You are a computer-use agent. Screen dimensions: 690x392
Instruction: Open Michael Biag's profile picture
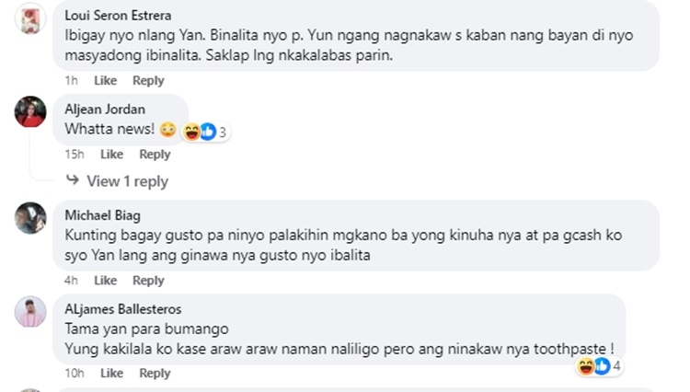[30, 218]
